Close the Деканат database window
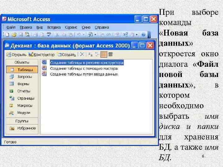The width and height of the screenshot is (223, 167). pyautogui.click(x=150, y=45)
